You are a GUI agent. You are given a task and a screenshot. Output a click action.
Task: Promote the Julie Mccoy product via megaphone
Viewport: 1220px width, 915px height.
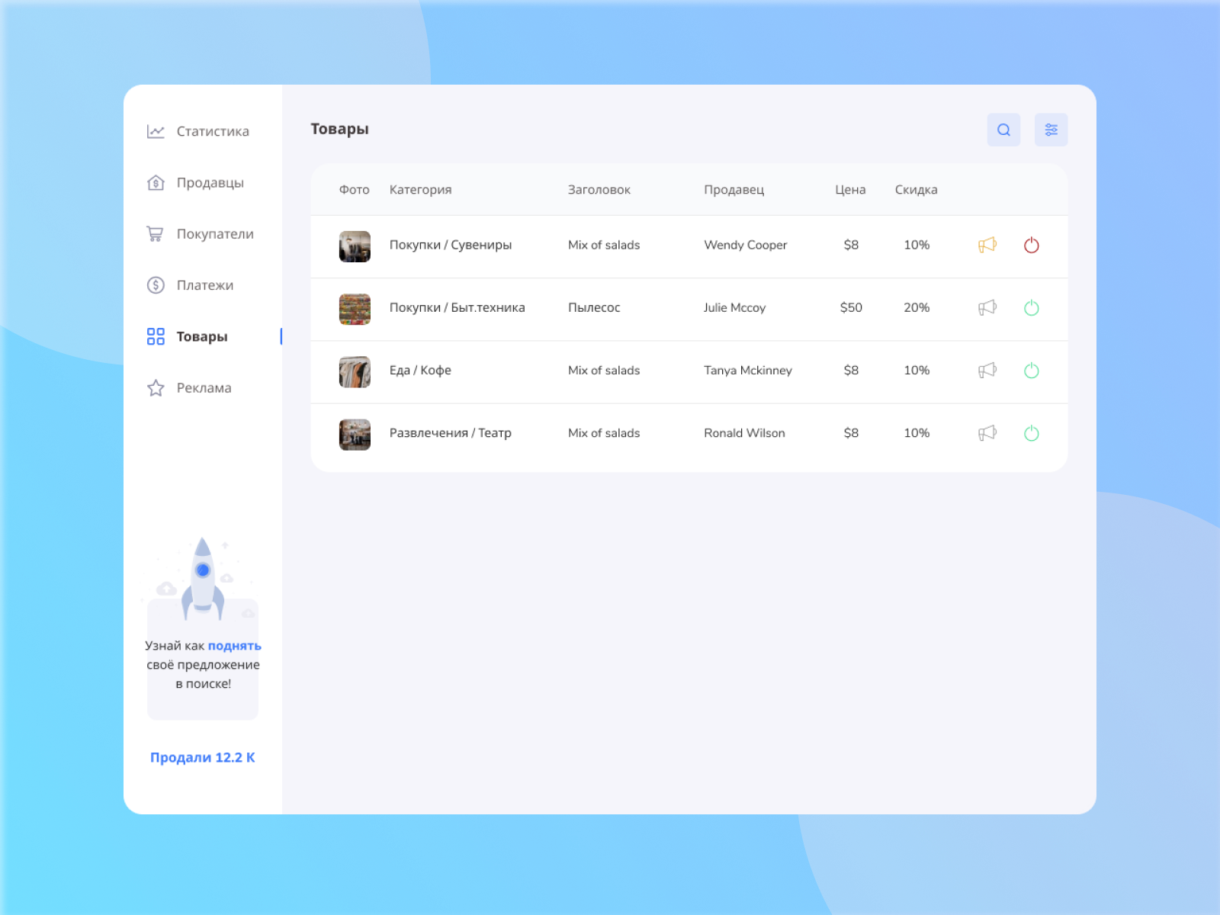coord(987,307)
